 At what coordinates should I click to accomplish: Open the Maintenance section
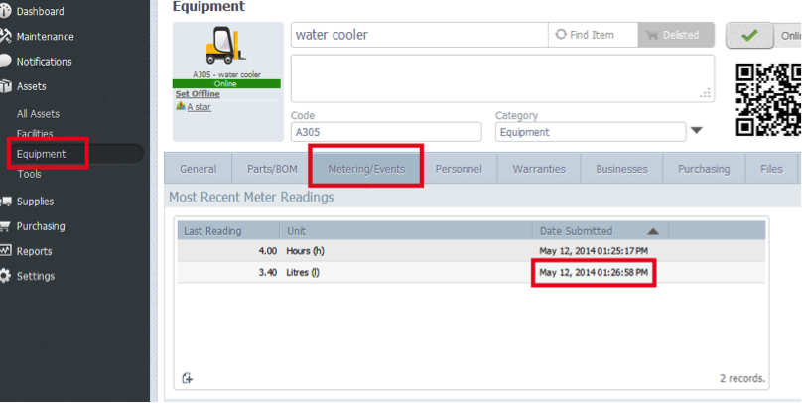tap(45, 37)
